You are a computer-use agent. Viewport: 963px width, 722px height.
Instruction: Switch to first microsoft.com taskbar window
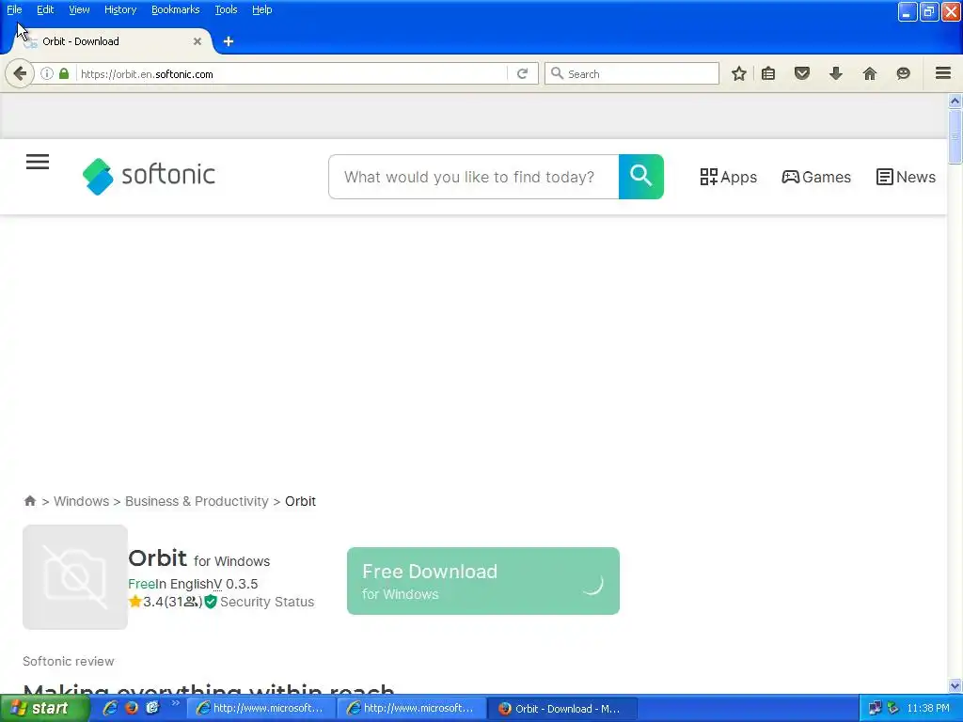(260, 708)
